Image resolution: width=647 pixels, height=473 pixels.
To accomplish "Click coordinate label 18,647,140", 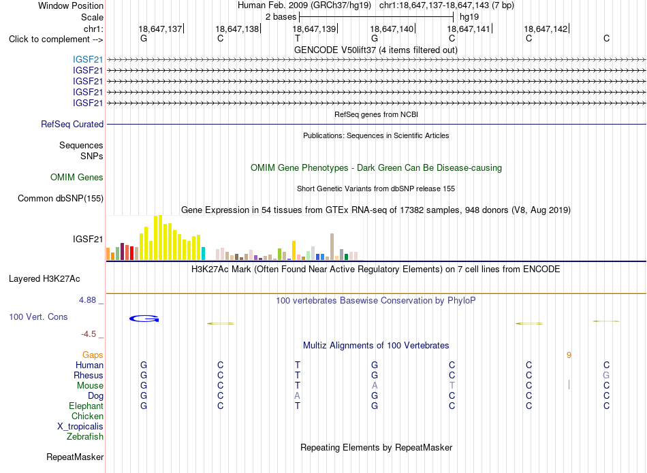I will point(392,29).
